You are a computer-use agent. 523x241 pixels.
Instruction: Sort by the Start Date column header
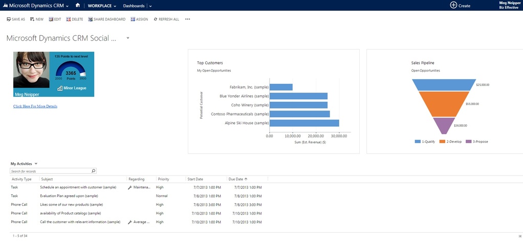(195, 179)
